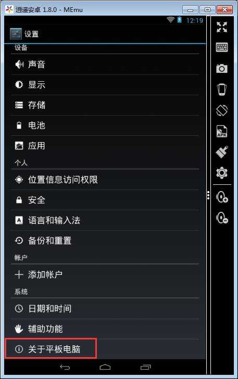This screenshot has width=238, height=379.
Task: Take a screenshot with camera icon
Action: coord(222,68)
